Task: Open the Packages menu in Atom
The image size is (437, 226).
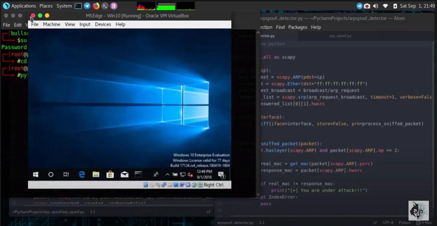Action: 297,27
